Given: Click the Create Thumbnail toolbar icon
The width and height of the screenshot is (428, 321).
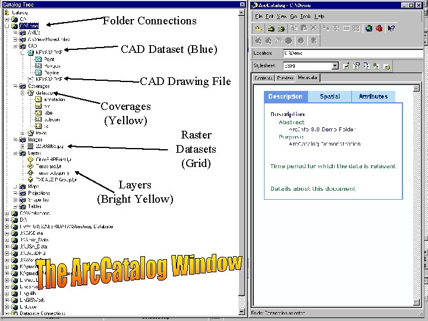Looking at the screenshot, I should click(313, 40).
